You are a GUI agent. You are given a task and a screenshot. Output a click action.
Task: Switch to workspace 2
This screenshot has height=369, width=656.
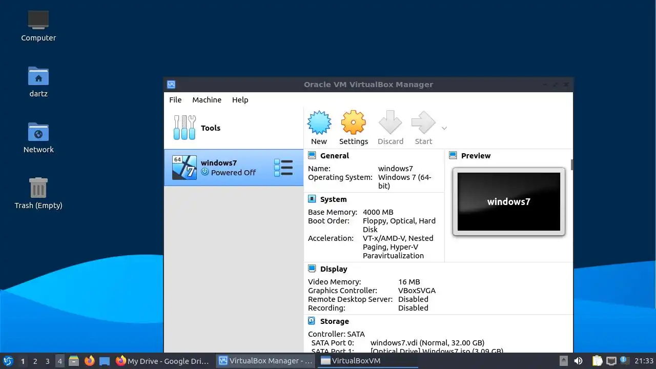point(35,361)
